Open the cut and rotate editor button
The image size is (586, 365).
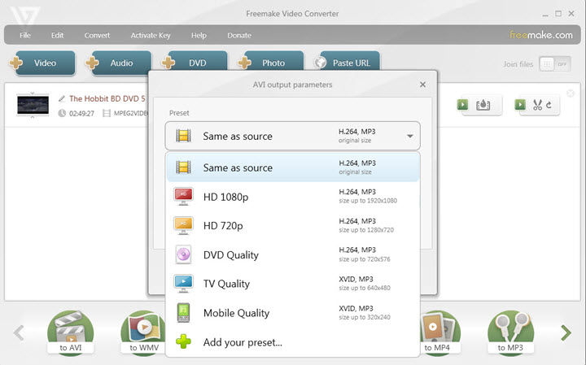[539, 105]
